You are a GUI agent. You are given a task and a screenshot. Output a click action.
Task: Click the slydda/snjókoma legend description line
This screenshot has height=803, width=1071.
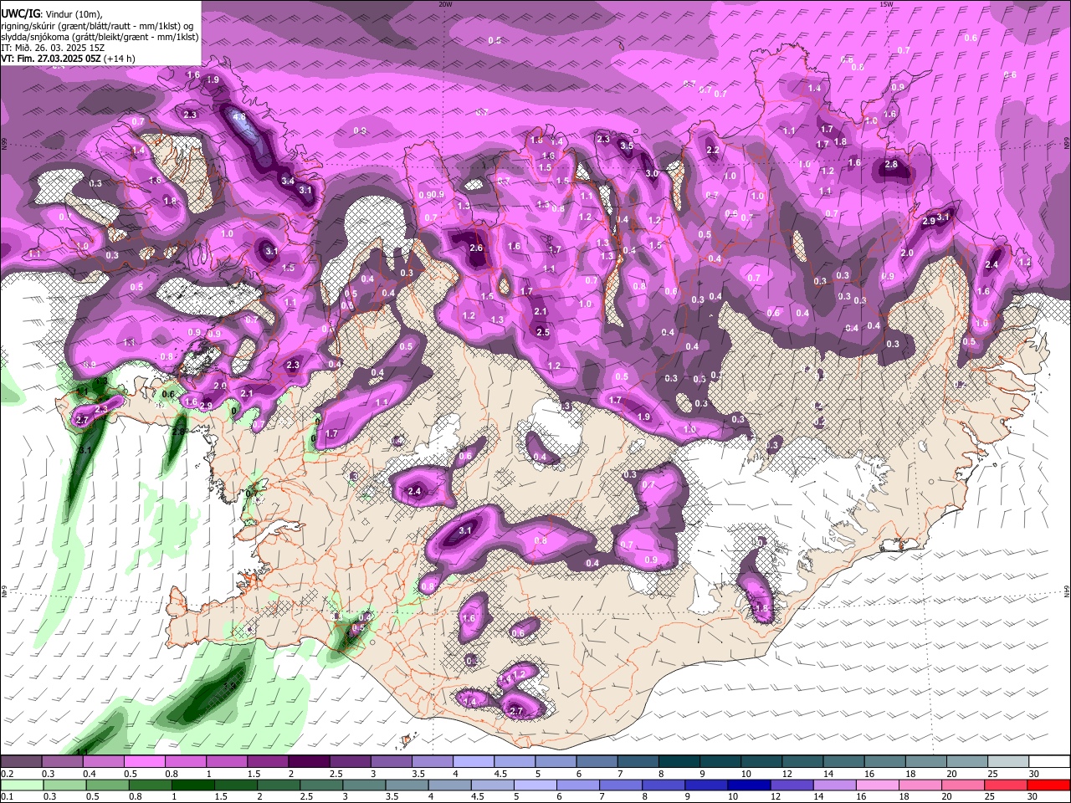pyautogui.click(x=100, y=37)
